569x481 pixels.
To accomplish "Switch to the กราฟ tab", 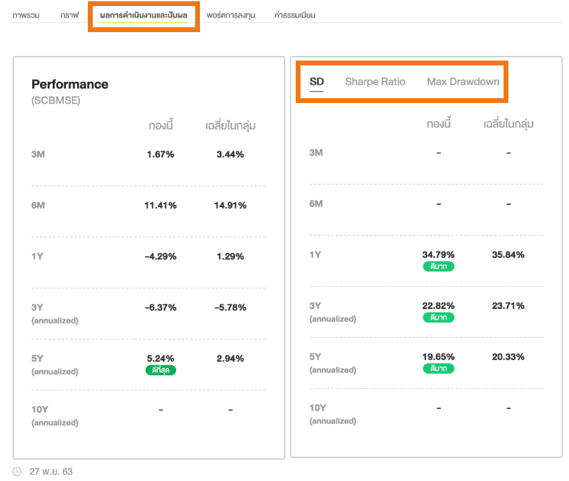I will 70,15.
